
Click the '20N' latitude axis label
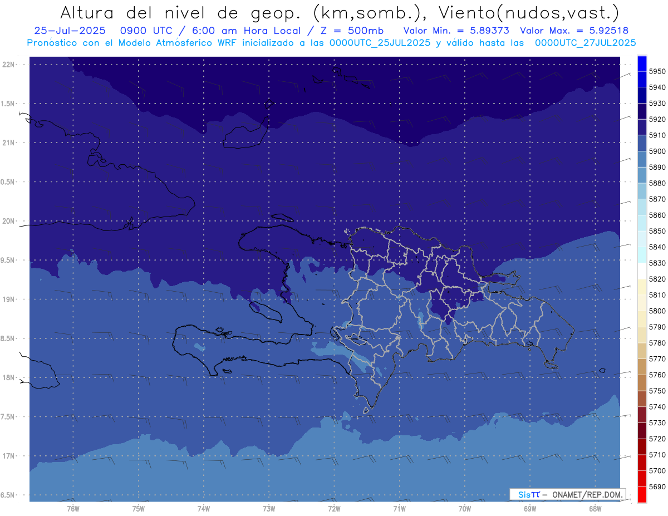click(x=8, y=221)
